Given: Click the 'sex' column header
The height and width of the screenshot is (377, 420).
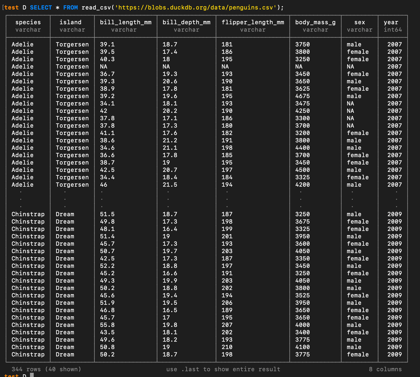Looking at the screenshot, I should (360, 22).
